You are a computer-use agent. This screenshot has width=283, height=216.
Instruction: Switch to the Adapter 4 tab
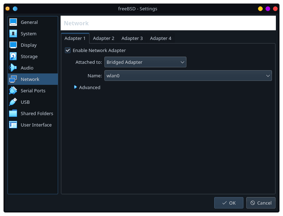[161, 38]
